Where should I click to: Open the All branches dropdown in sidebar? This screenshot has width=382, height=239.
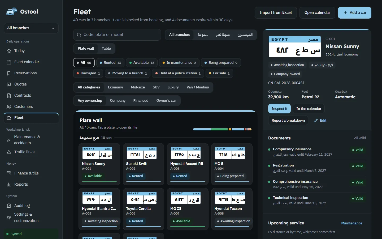(31, 28)
